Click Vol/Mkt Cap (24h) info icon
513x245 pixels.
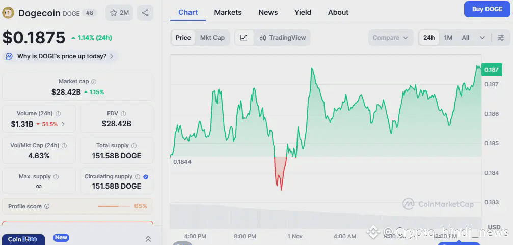[64, 146]
